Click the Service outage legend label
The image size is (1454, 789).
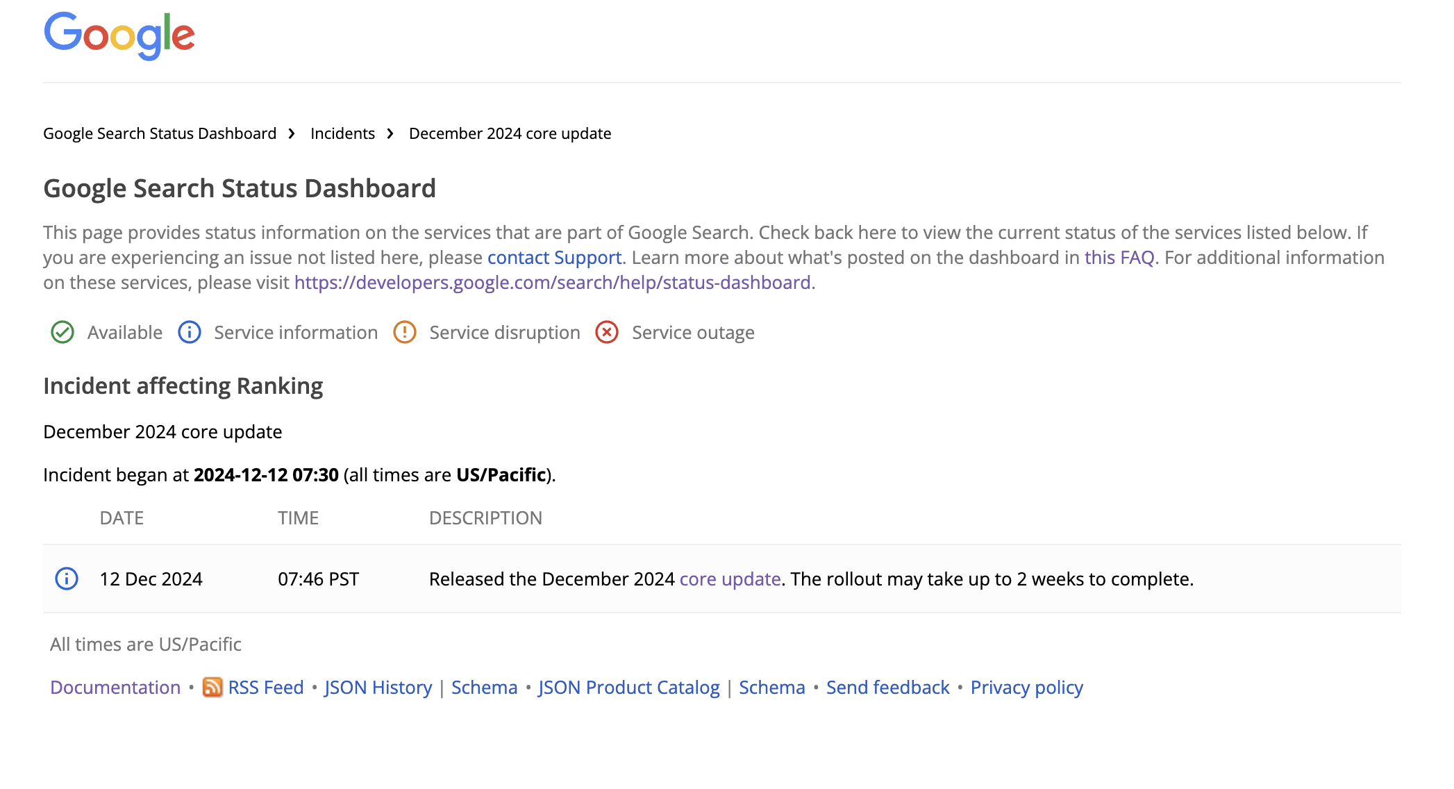point(693,333)
